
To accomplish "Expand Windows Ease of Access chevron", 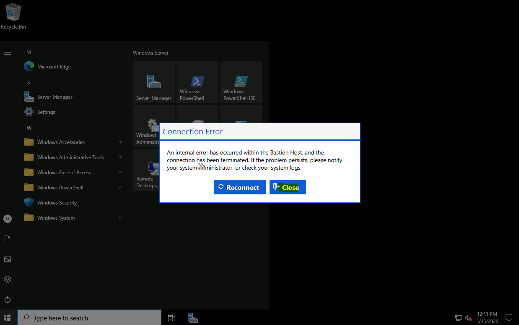I will 120,172.
